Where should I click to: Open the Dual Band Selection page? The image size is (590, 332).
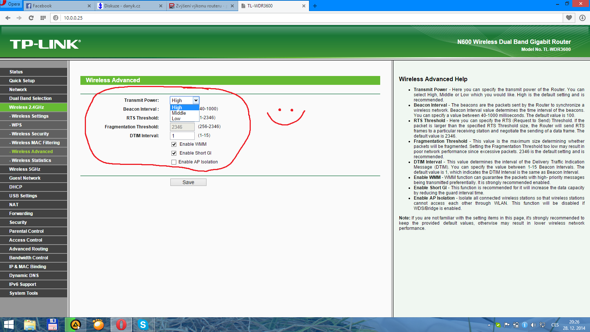tap(34, 98)
